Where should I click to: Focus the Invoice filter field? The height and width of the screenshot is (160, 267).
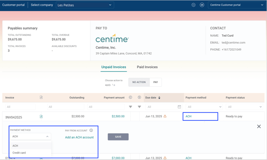point(20,107)
